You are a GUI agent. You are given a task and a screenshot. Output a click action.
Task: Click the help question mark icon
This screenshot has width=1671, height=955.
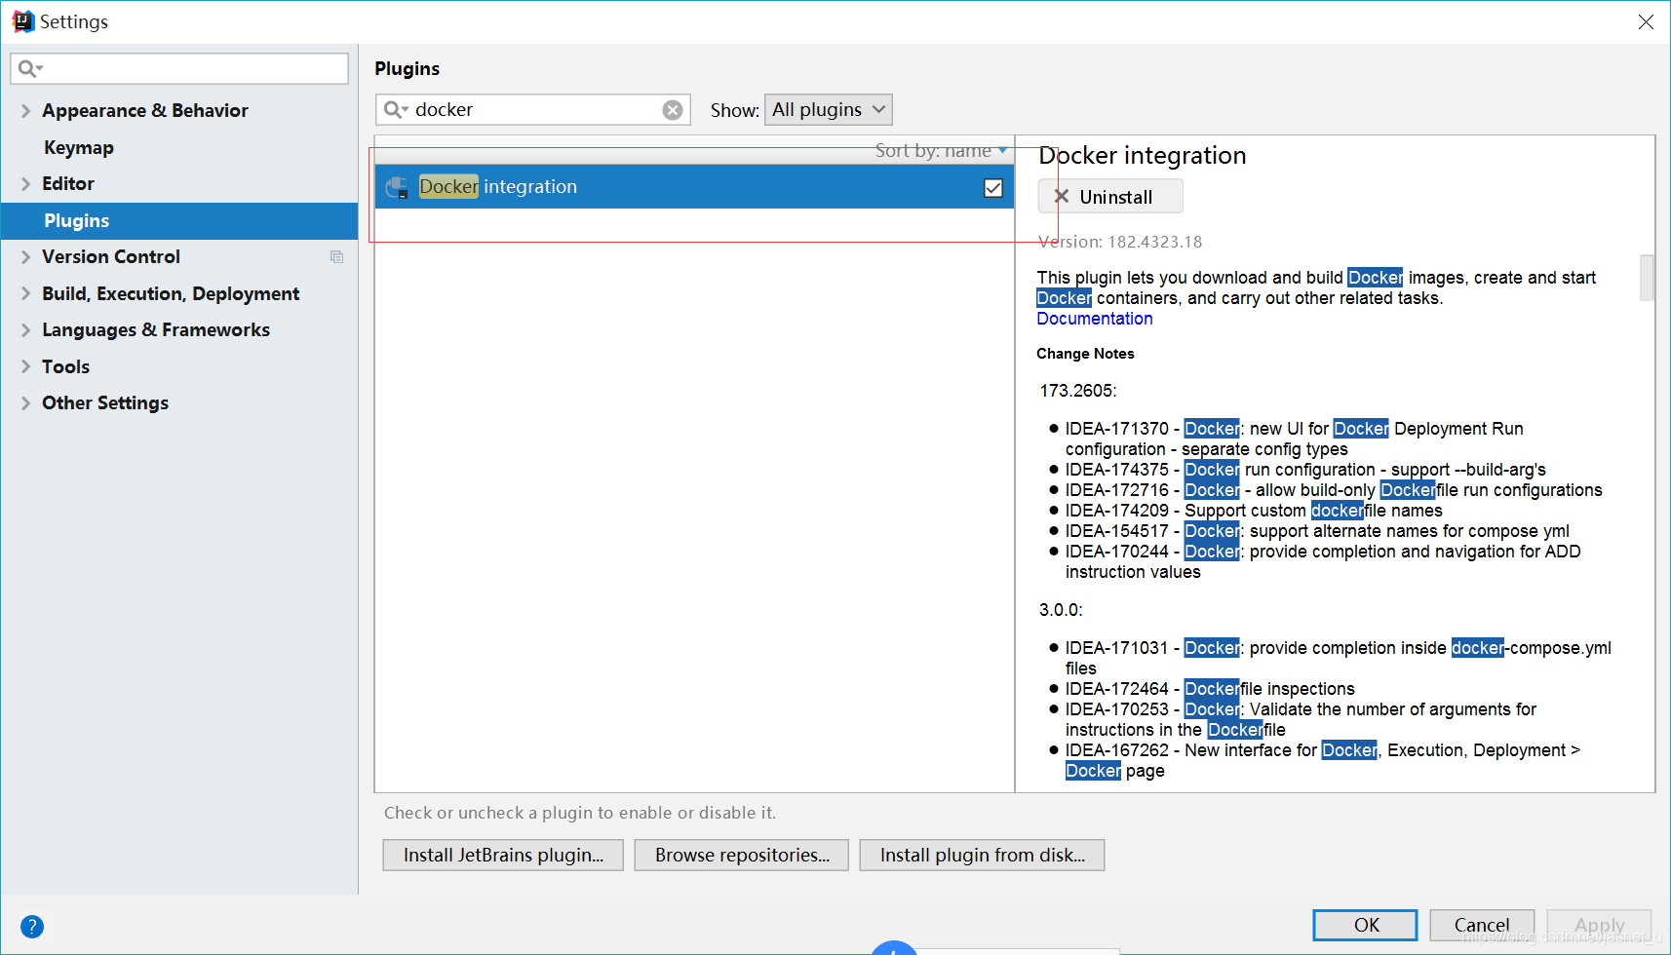tap(32, 927)
